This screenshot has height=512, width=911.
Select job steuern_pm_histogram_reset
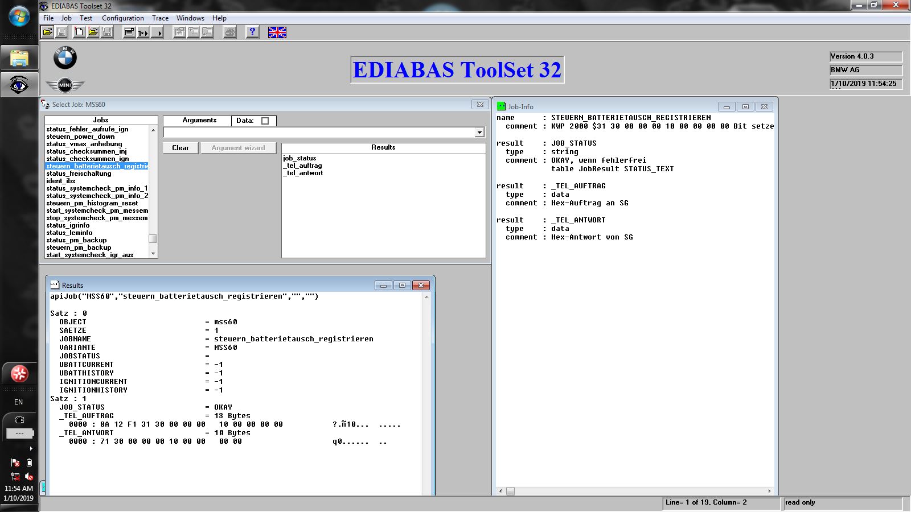point(92,203)
